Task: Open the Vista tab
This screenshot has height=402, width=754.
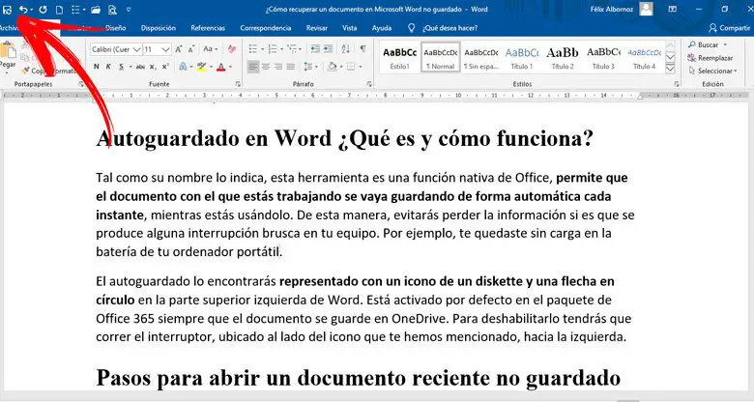Action: [350, 28]
